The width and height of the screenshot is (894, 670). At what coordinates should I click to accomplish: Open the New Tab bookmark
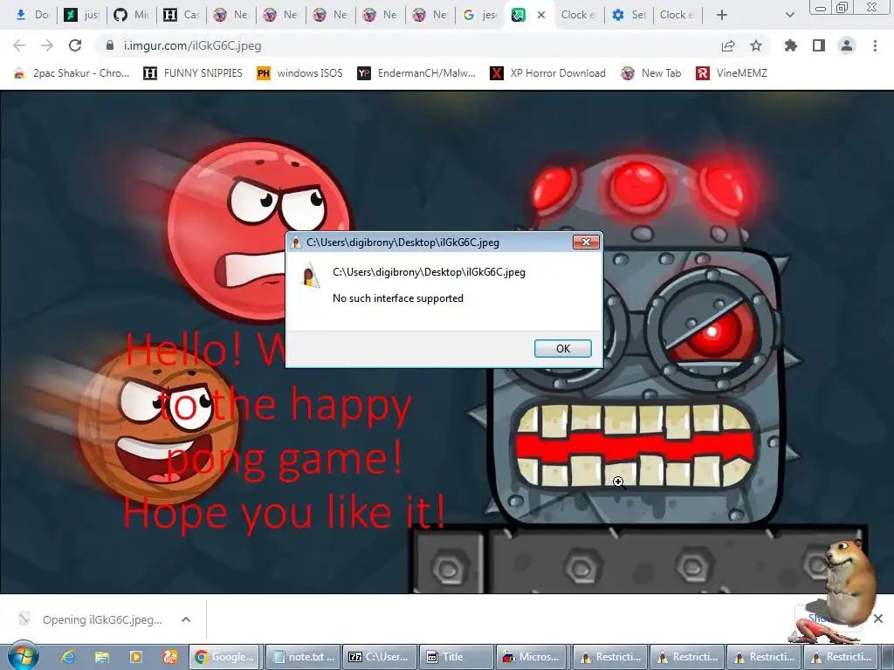point(651,73)
